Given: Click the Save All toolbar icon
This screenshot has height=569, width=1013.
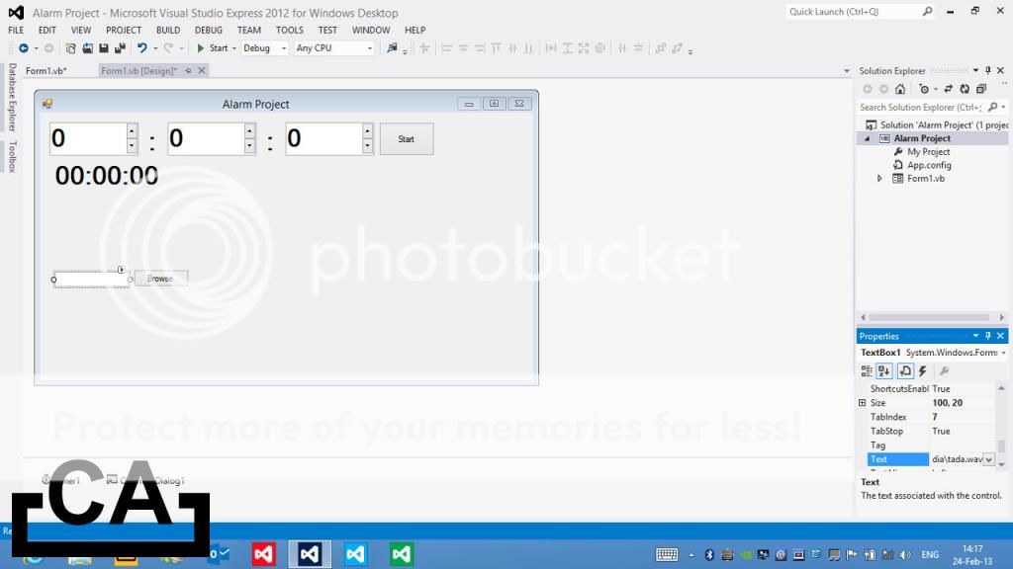Looking at the screenshot, I should pos(118,47).
